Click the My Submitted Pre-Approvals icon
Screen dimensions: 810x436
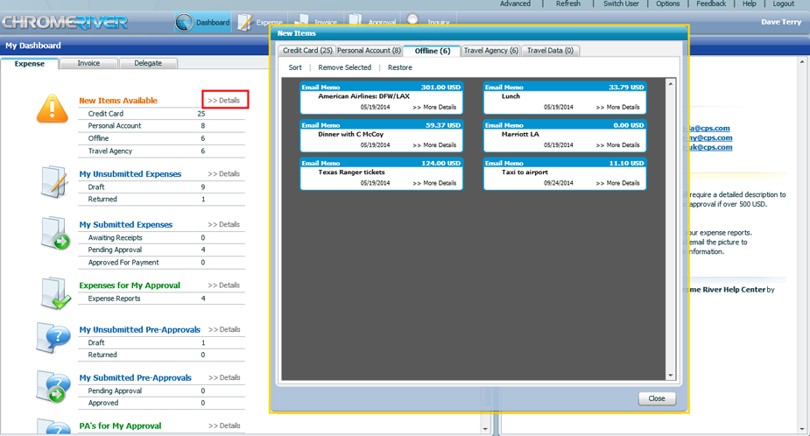tap(53, 386)
